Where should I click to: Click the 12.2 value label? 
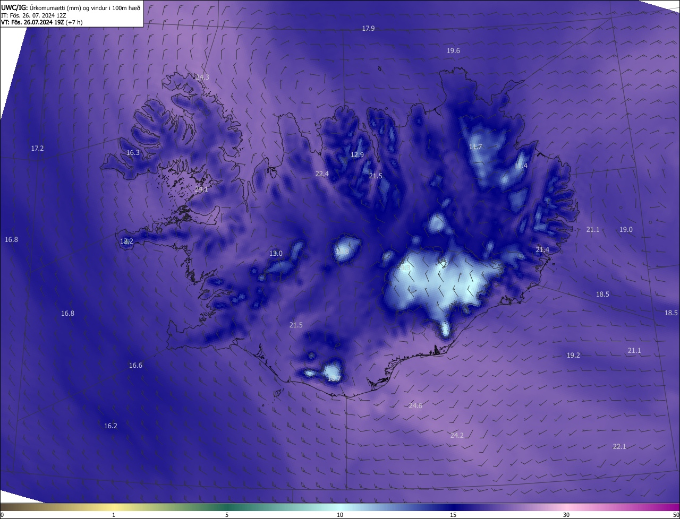pos(126,241)
